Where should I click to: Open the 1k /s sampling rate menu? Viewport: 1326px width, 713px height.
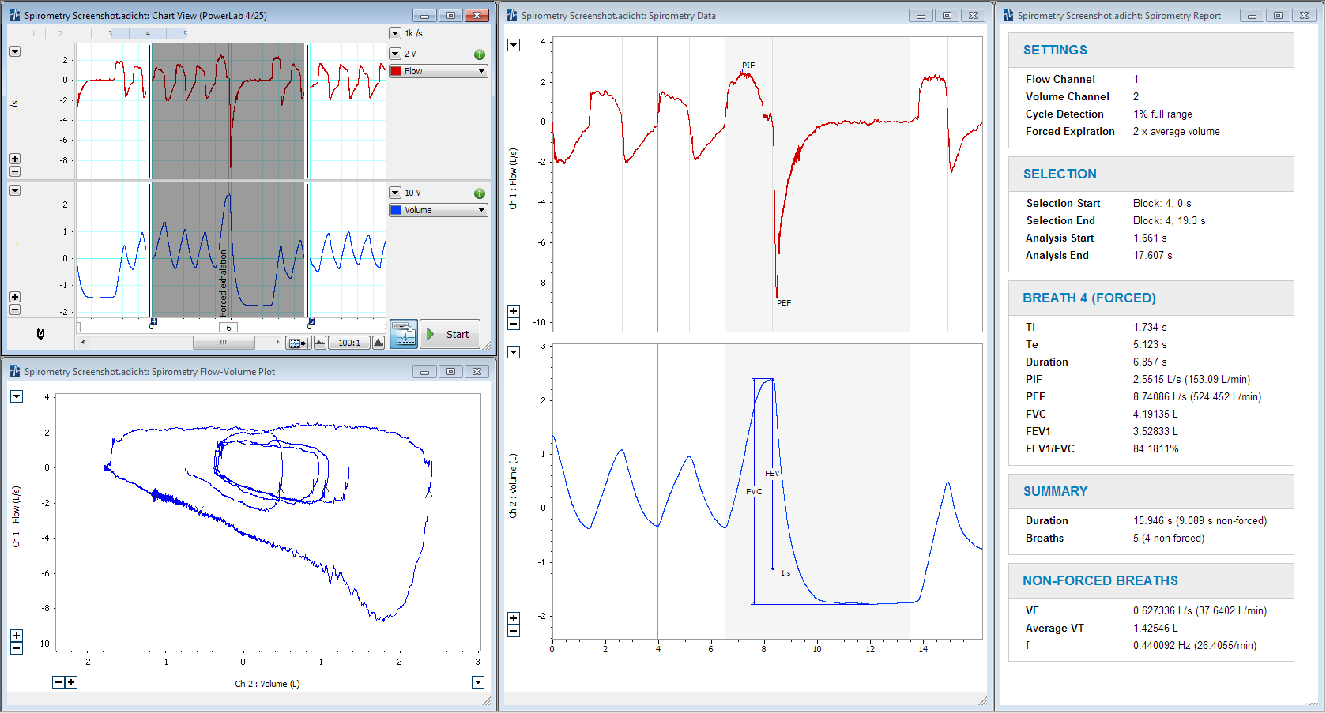[395, 33]
